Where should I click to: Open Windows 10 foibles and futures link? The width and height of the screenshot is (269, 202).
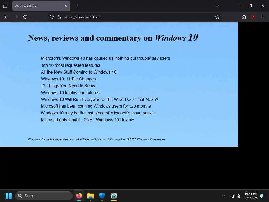(x=70, y=93)
